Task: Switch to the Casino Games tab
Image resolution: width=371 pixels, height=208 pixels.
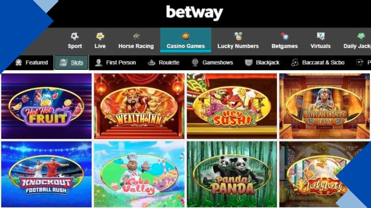Action: (x=185, y=40)
